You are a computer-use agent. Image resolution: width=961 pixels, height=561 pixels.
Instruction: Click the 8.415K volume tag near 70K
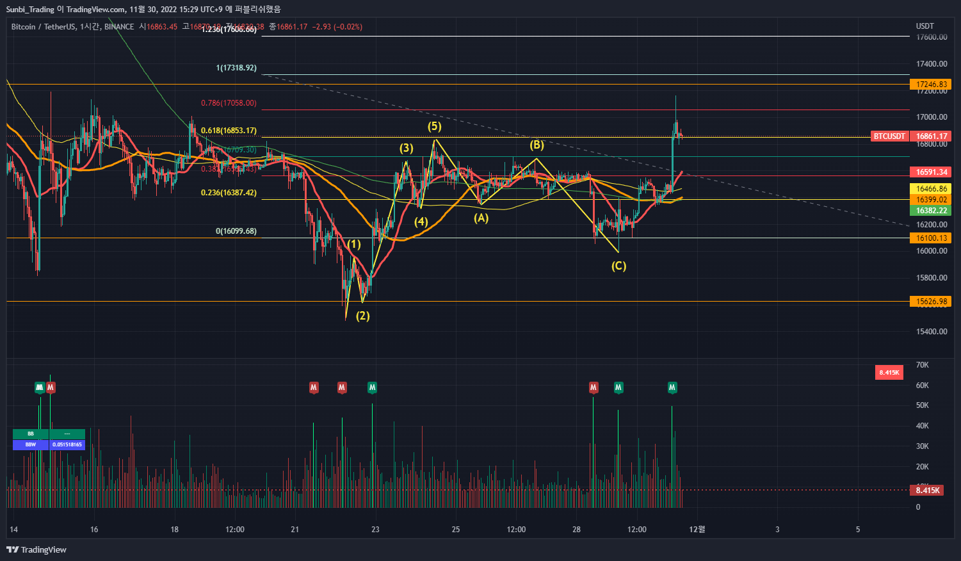click(889, 373)
